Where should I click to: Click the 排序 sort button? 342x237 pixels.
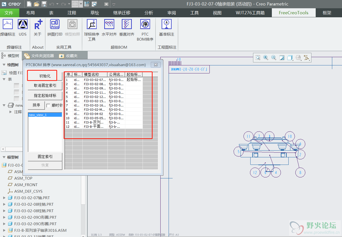point(36,105)
